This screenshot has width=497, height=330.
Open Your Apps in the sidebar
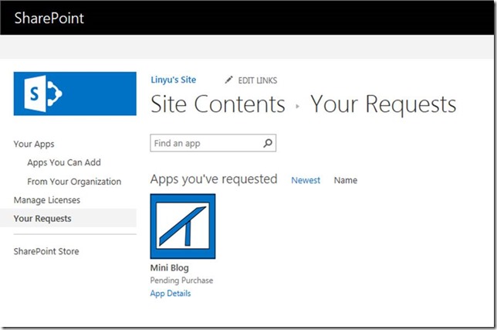pyautogui.click(x=34, y=144)
